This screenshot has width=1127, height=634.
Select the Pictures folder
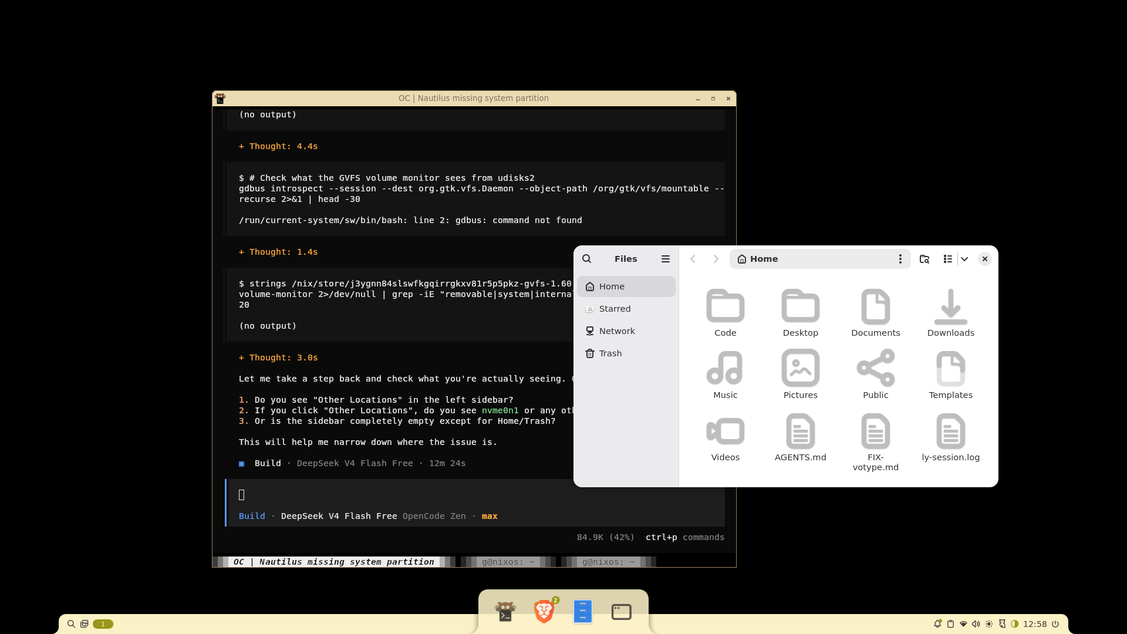click(x=800, y=375)
